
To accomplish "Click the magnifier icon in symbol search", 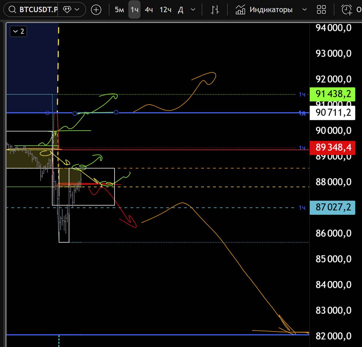I will pyautogui.click(x=12, y=10).
